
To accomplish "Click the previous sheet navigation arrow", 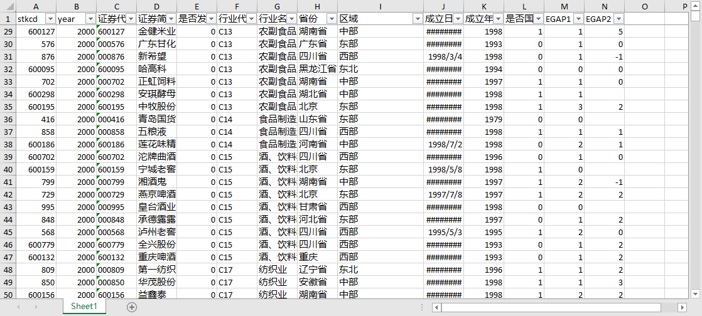I will coord(18,307).
